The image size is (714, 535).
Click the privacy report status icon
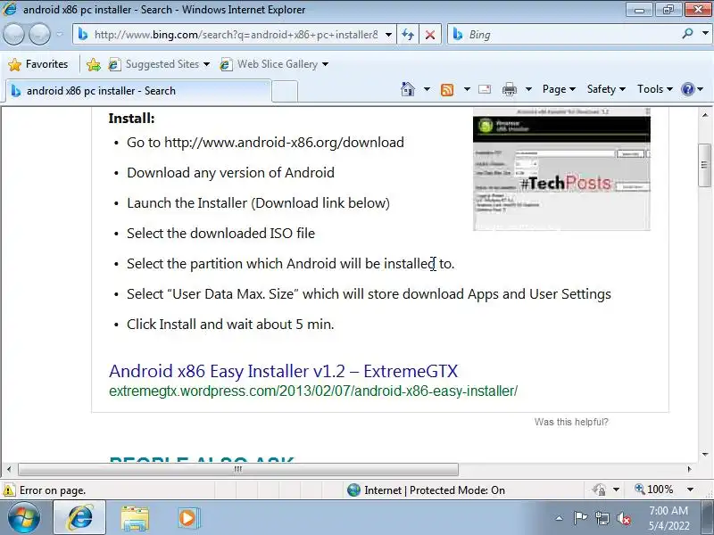tap(599, 490)
